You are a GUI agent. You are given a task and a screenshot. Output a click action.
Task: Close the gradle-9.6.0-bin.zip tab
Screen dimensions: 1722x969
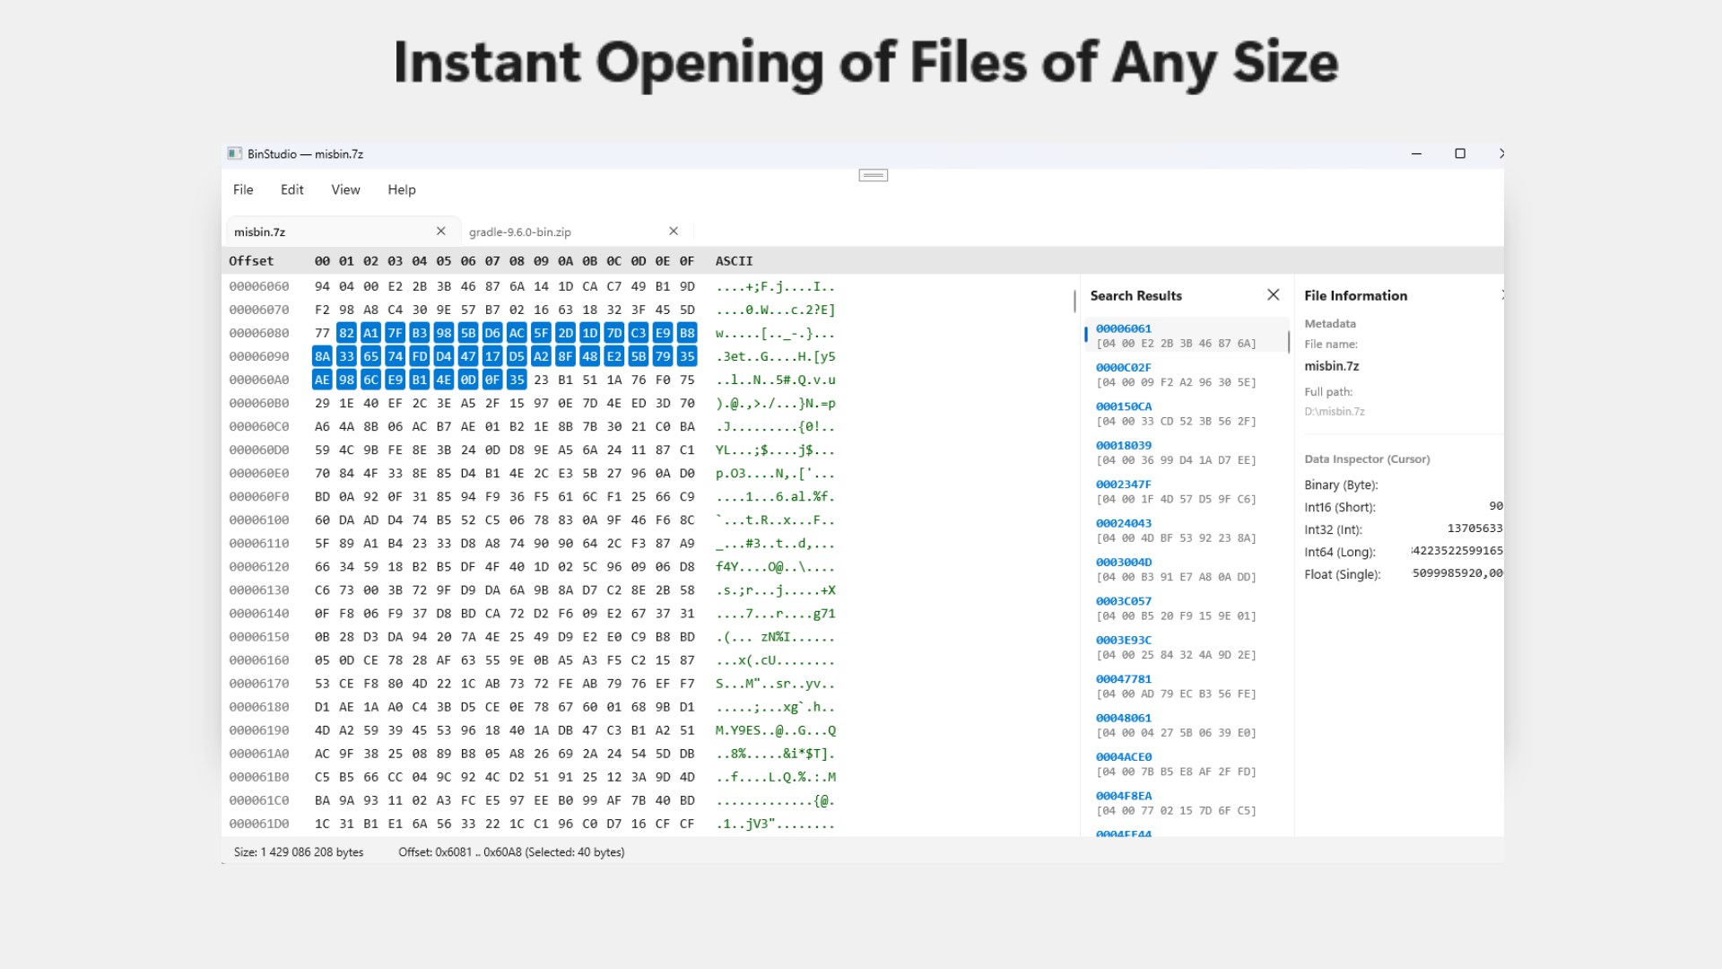click(x=674, y=231)
